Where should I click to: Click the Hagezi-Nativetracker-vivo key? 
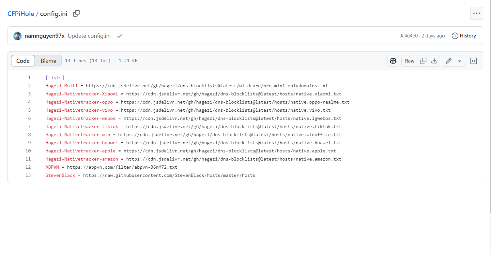point(79,110)
